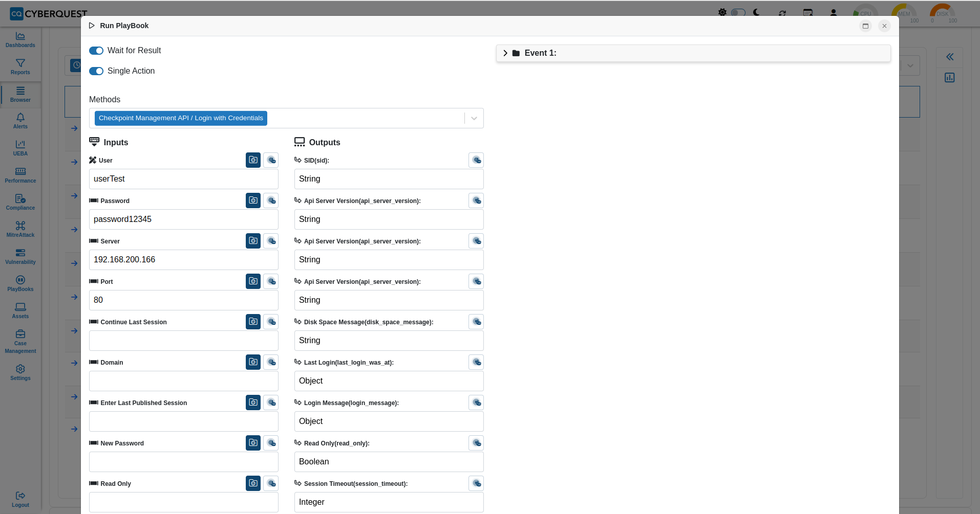The width and height of the screenshot is (980, 514).
Task: Click the cloud icon beside Port
Action: pos(271,281)
